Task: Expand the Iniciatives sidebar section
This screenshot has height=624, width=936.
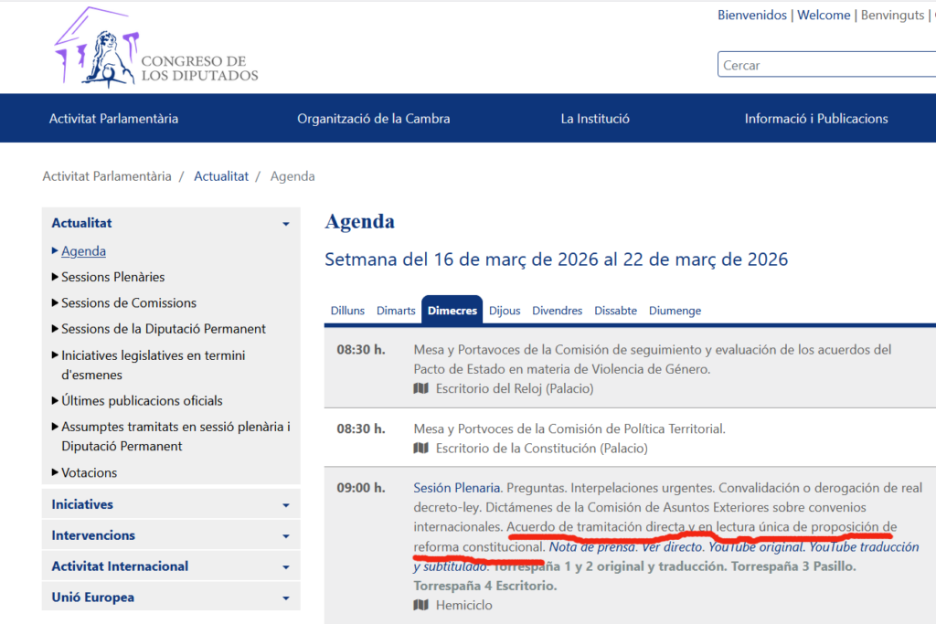Action: [x=285, y=505]
